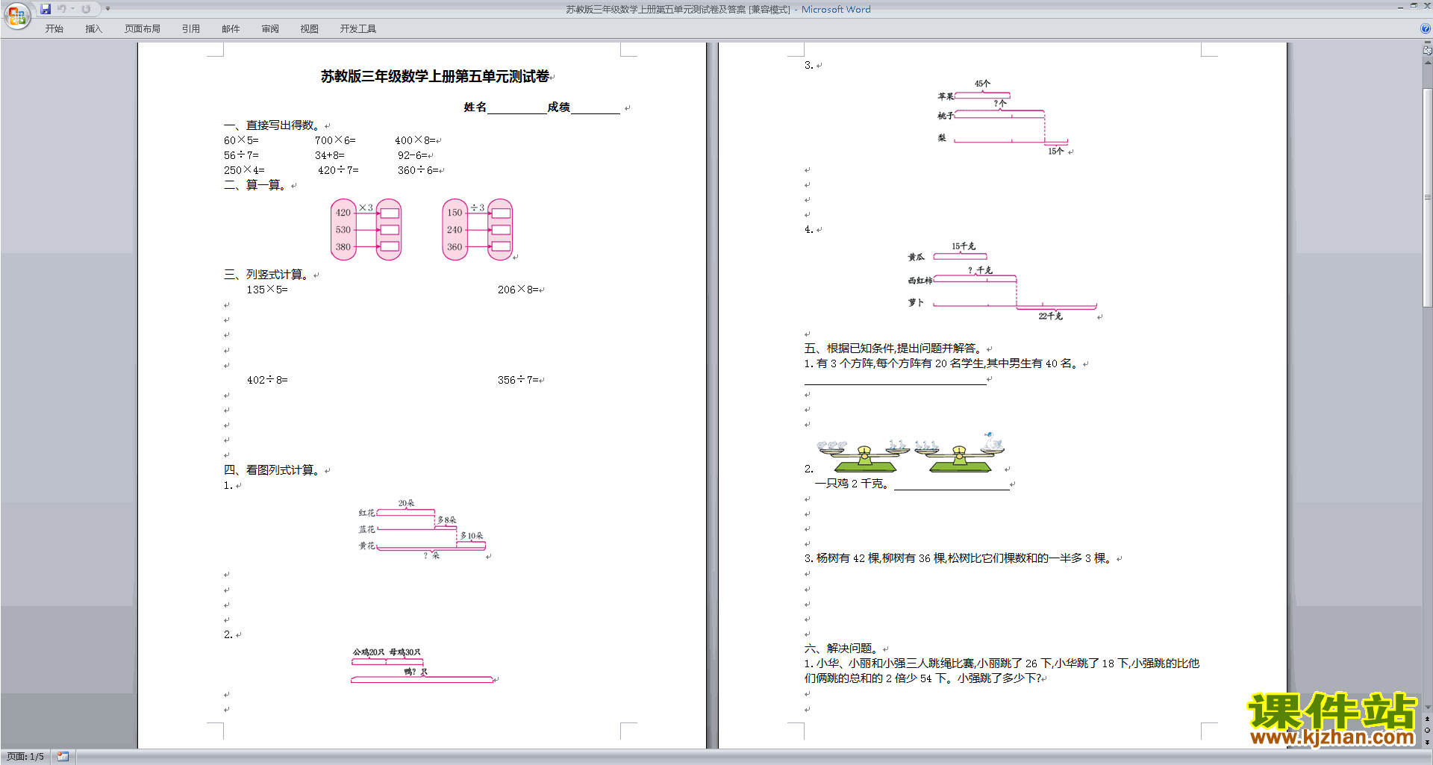Click the 小华、小丽和小强 jump rope problem

(x=1002, y=671)
